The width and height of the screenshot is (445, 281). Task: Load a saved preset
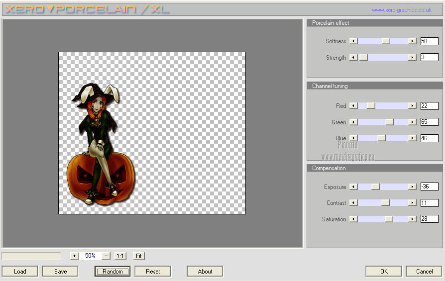(20, 272)
